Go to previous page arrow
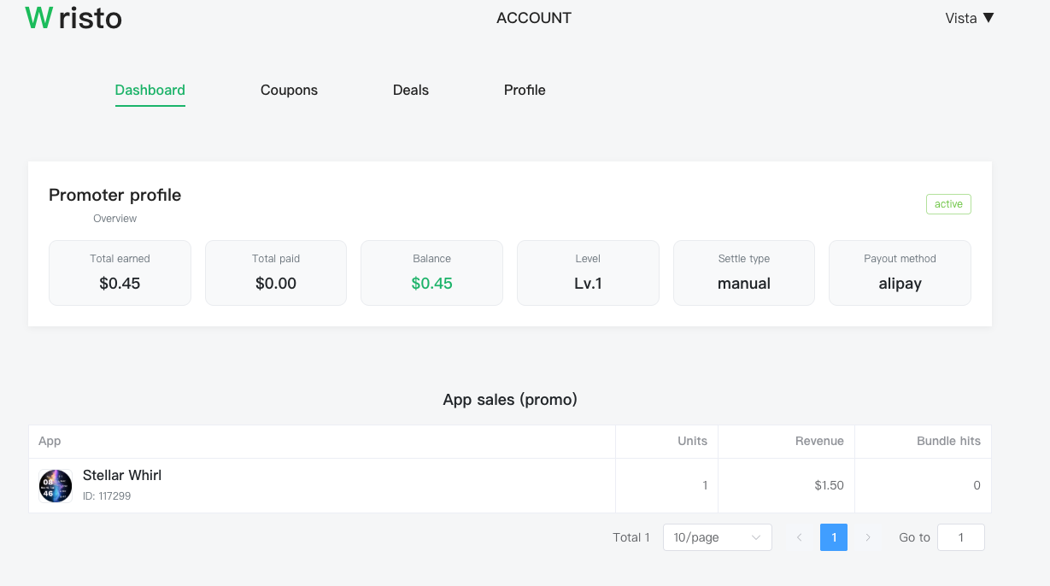The width and height of the screenshot is (1050, 586). coord(799,537)
